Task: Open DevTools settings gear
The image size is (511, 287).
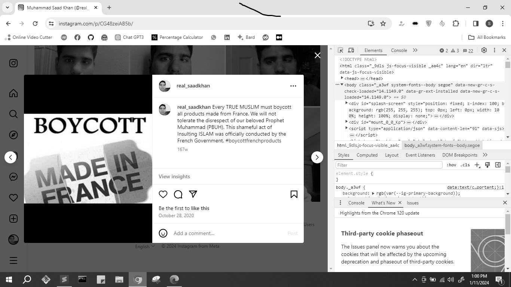Action: click(484, 50)
